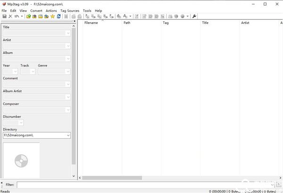Image resolution: width=283 pixels, height=193 pixels.
Task: Click the Tag - Tag converter icon
Action: (111, 17)
